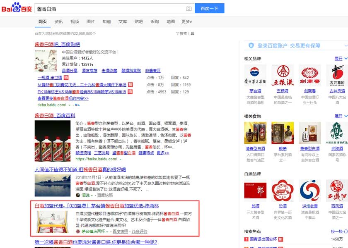Expand the 登录百度账户 banner chevron
The height and width of the screenshot is (248, 348).
346,45
